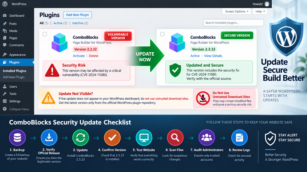
Task: Open Comments in the sidebar
Action: tap(16, 45)
